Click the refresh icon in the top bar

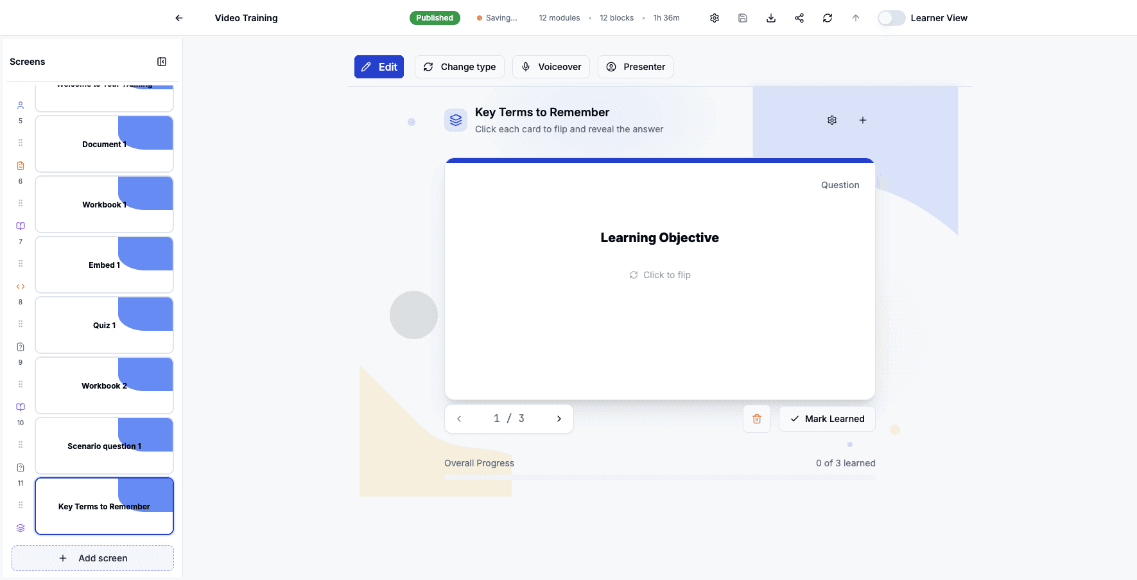[x=828, y=17]
